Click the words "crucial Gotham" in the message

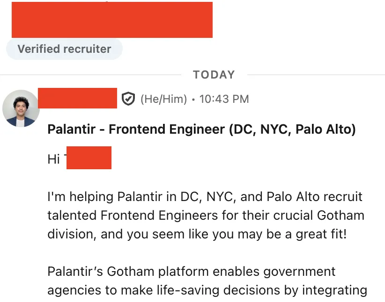(x=318, y=216)
